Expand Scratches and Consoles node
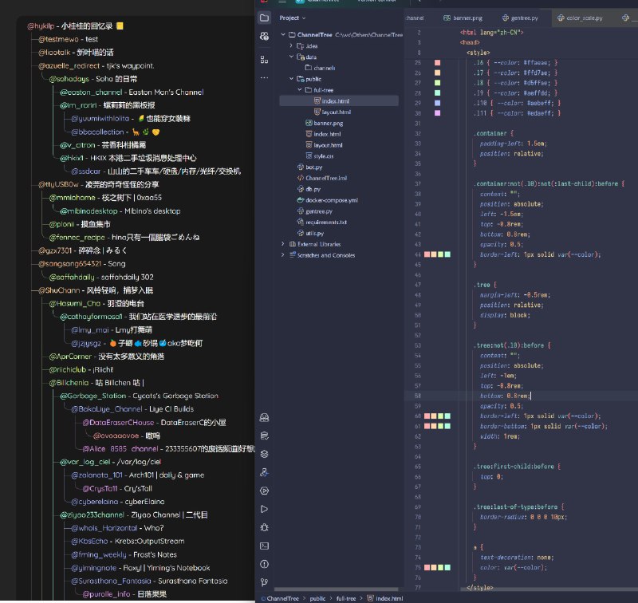The height and width of the screenshot is (603, 638). click(283, 255)
